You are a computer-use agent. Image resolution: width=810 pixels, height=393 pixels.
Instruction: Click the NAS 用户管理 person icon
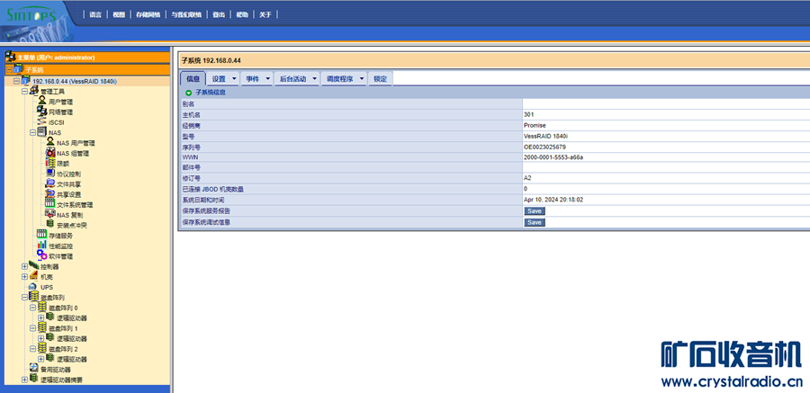50,142
